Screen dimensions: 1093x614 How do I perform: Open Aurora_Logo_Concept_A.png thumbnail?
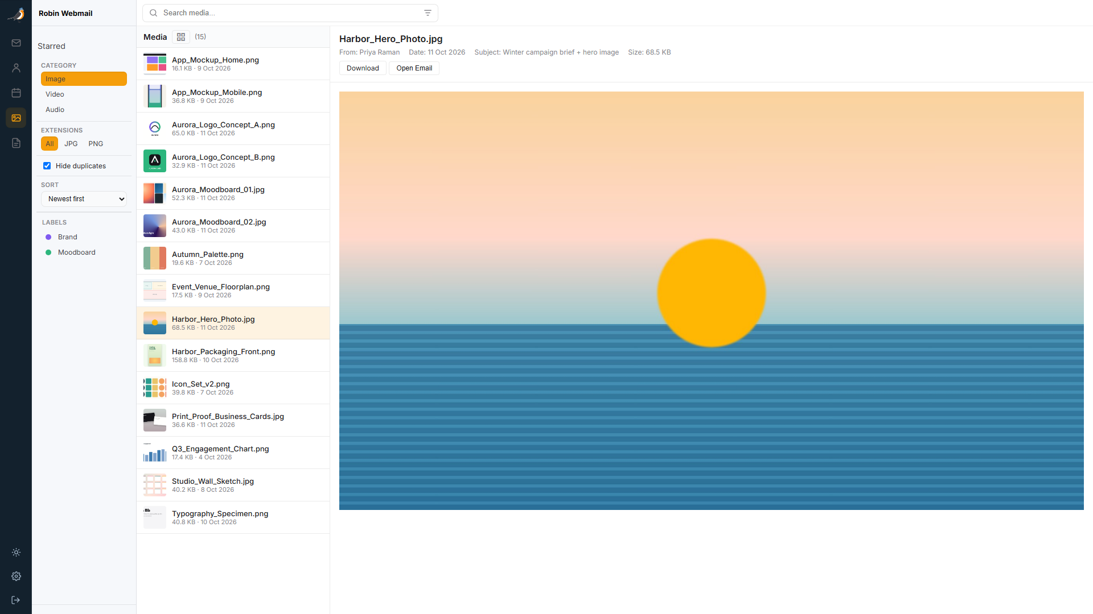(155, 128)
